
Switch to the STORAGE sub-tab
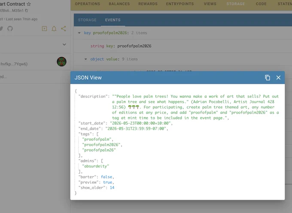click(87, 20)
